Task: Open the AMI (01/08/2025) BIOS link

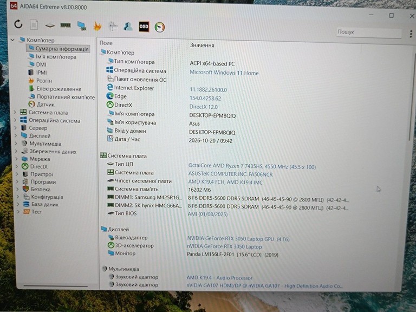Action: tap(208, 214)
